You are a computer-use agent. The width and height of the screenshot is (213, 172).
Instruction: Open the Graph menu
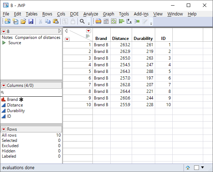(108, 14)
